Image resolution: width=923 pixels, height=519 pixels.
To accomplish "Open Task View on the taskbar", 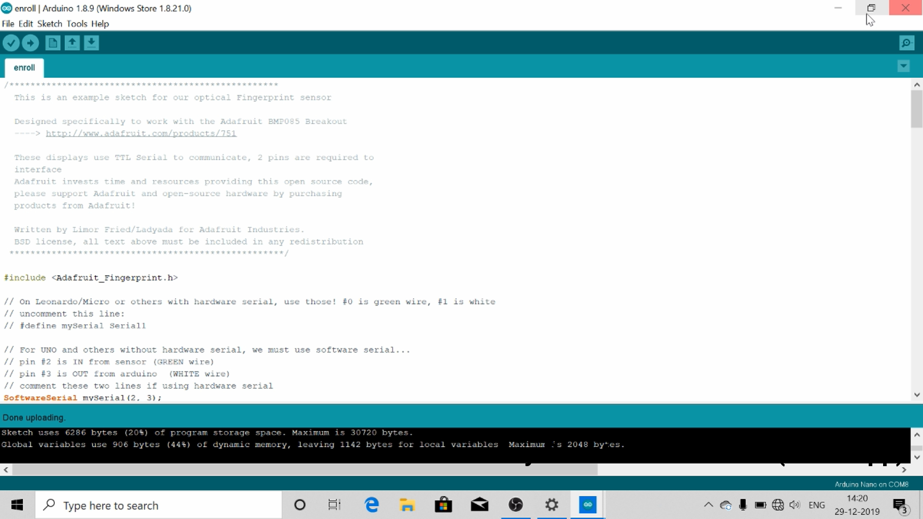I will pyautogui.click(x=335, y=505).
